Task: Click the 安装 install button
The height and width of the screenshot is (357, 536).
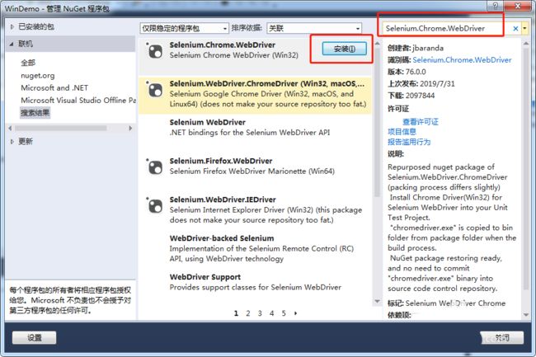Action: point(344,49)
